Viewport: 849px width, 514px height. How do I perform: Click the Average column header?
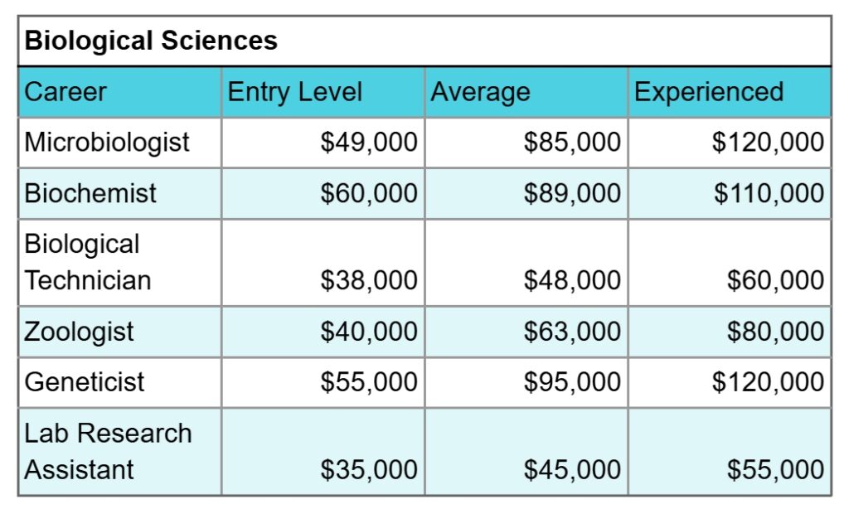point(480,91)
